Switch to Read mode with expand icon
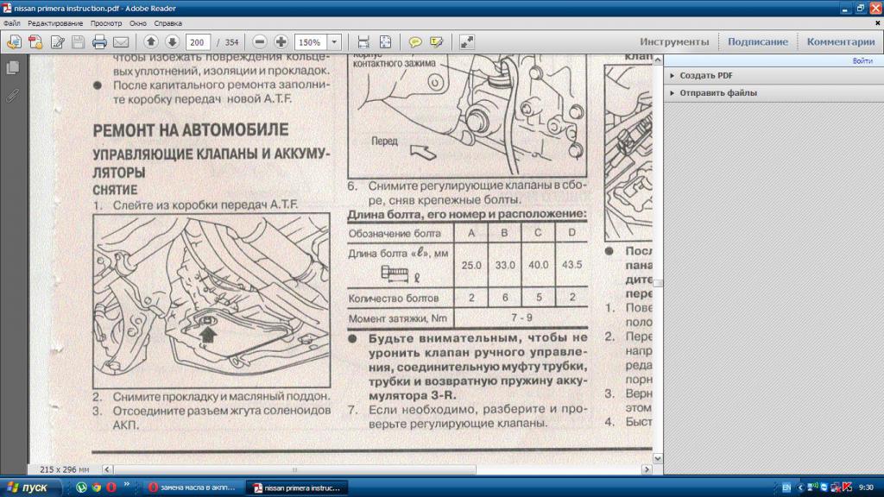 (x=467, y=42)
